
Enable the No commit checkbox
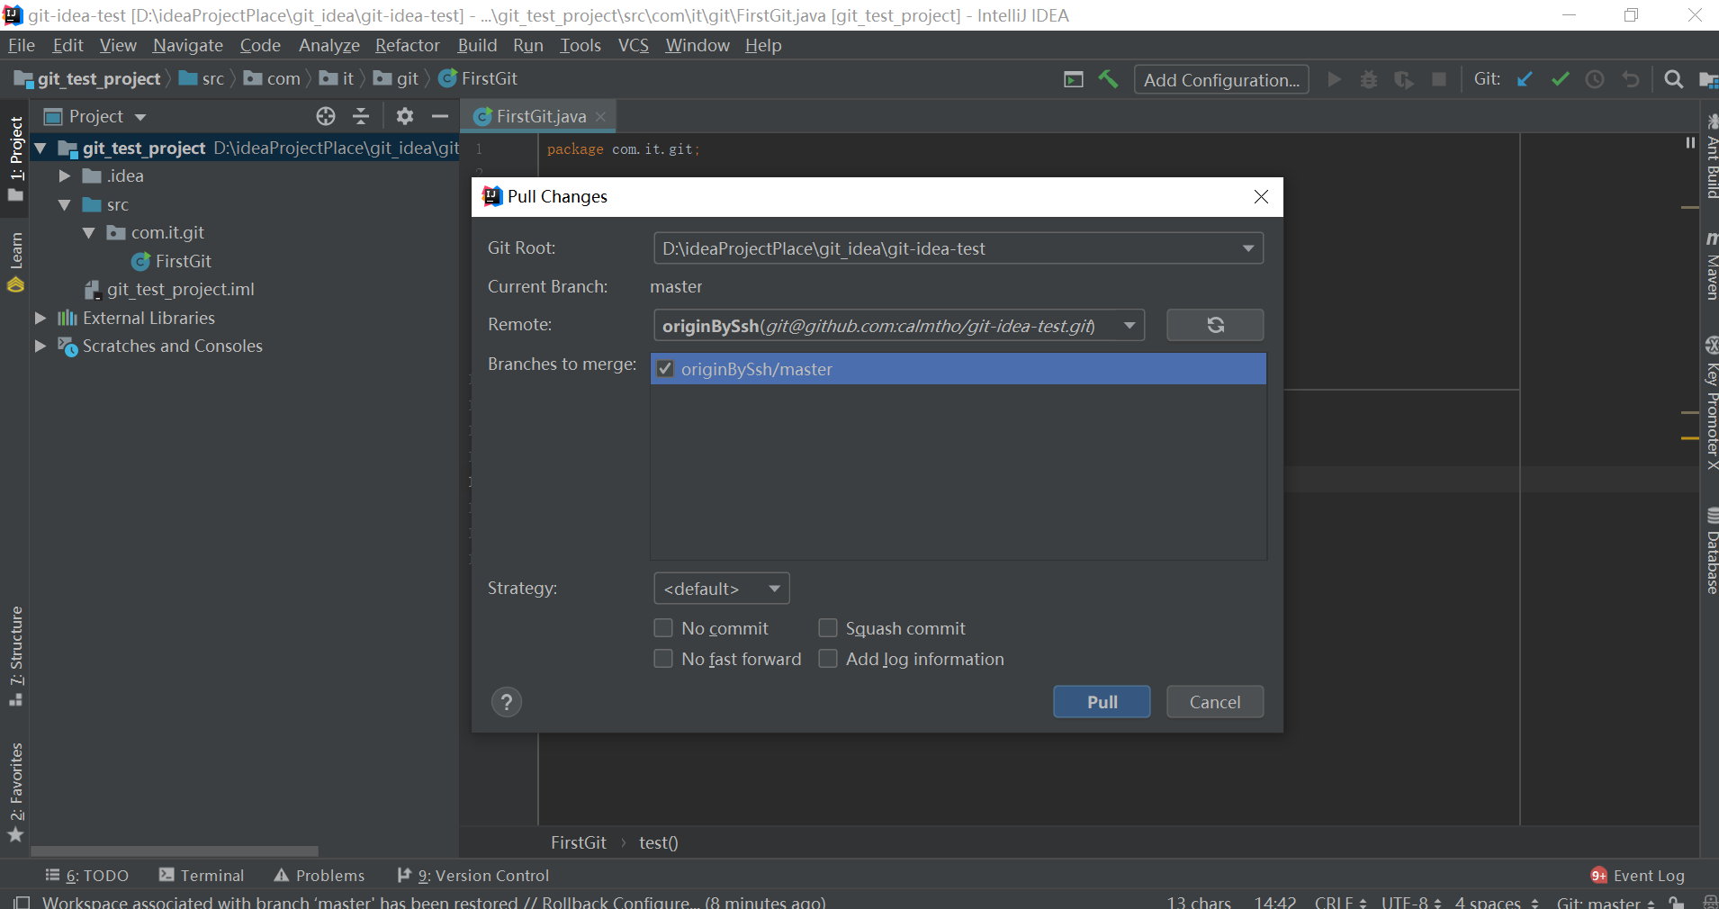[x=663, y=628]
